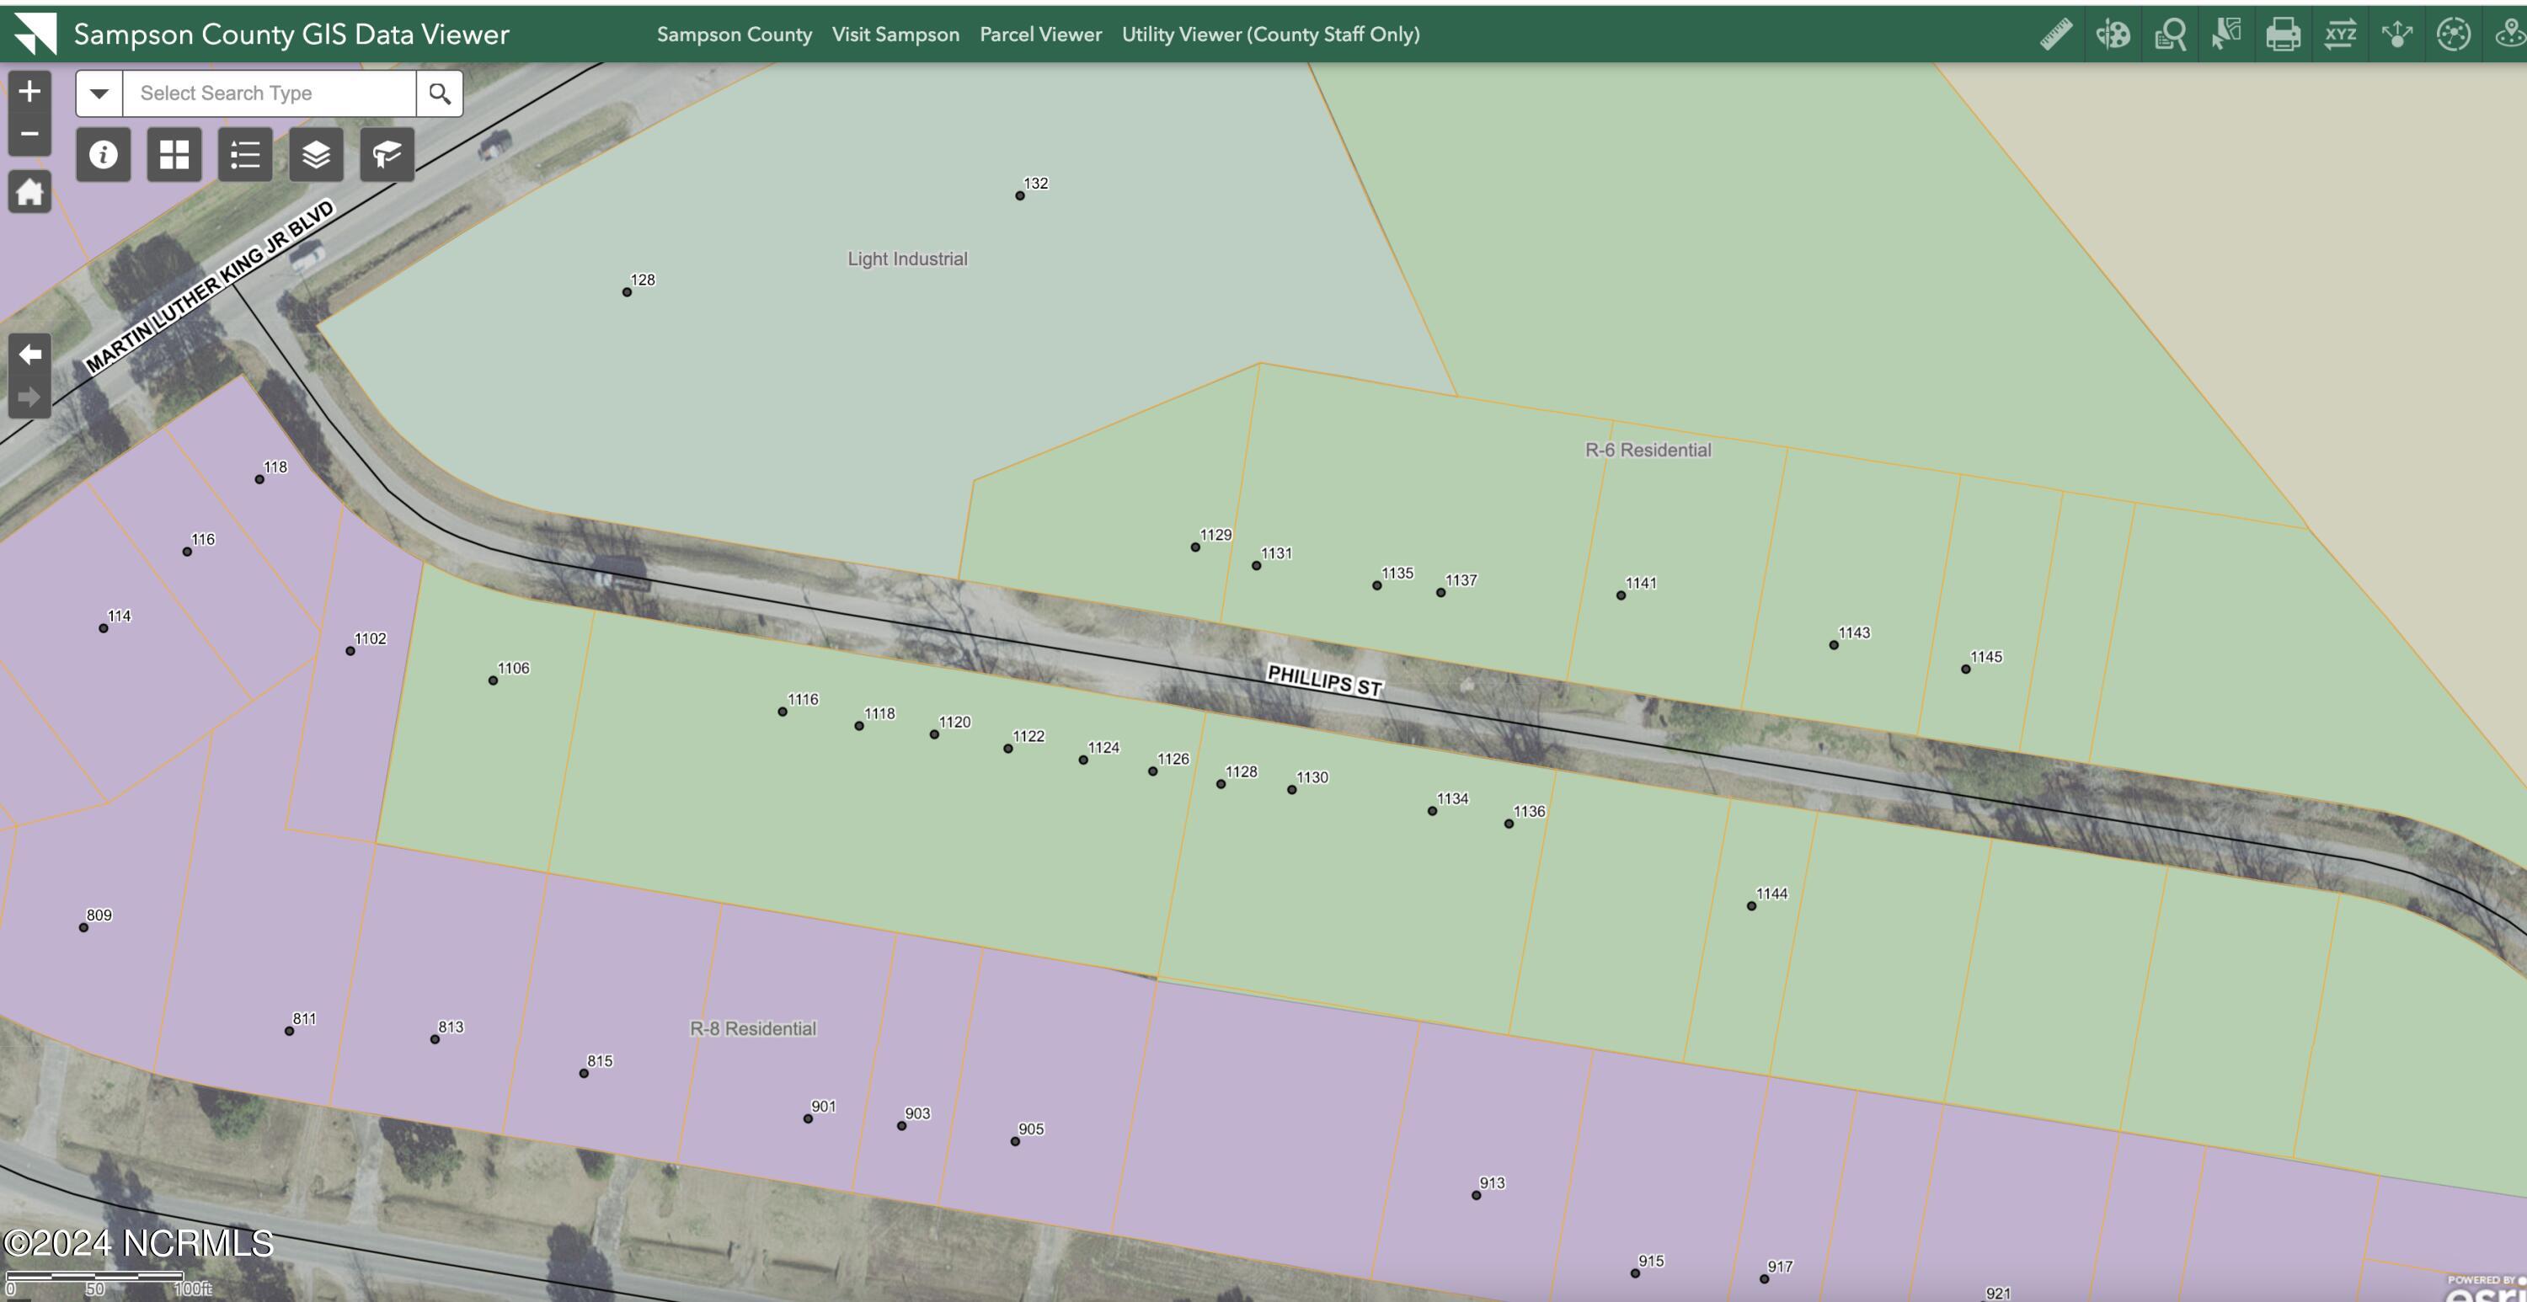
Task: Open the query magnifier tool
Action: [x=2170, y=35]
